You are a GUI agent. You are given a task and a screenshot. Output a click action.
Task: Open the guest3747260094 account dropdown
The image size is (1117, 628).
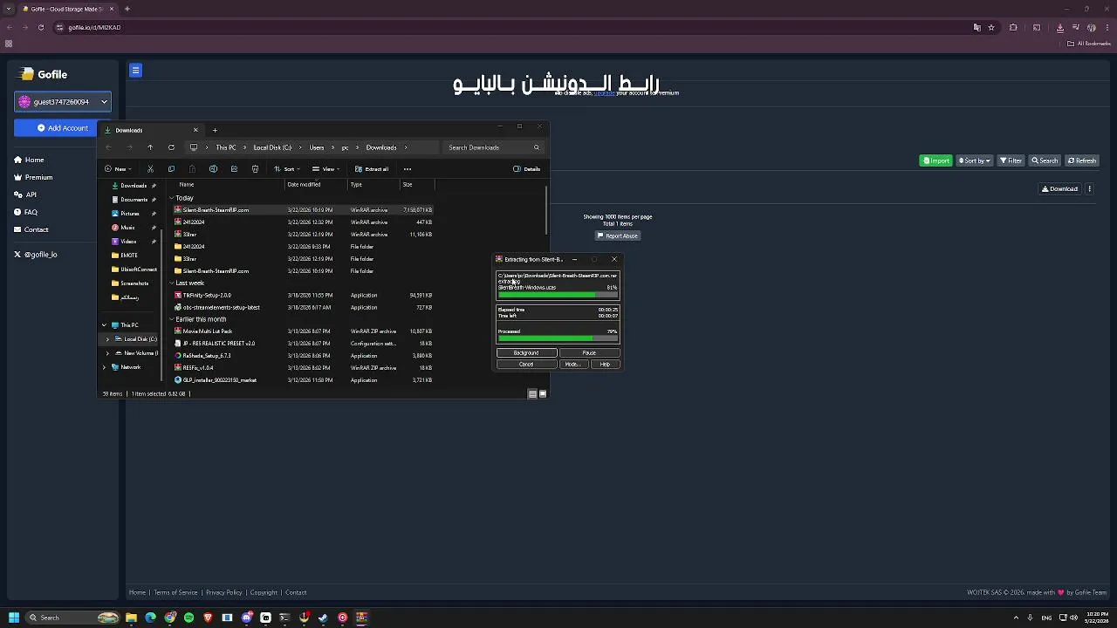(x=63, y=102)
